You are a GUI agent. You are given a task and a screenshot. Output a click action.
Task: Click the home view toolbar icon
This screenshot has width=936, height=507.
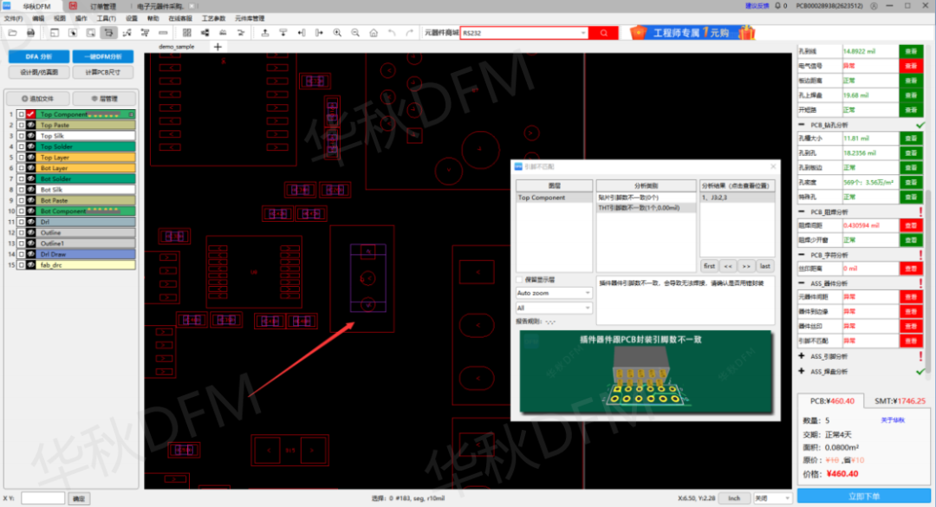coord(374,33)
